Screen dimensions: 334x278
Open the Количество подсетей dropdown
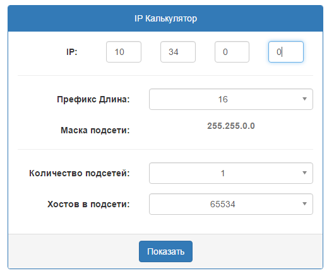pyautogui.click(x=231, y=173)
